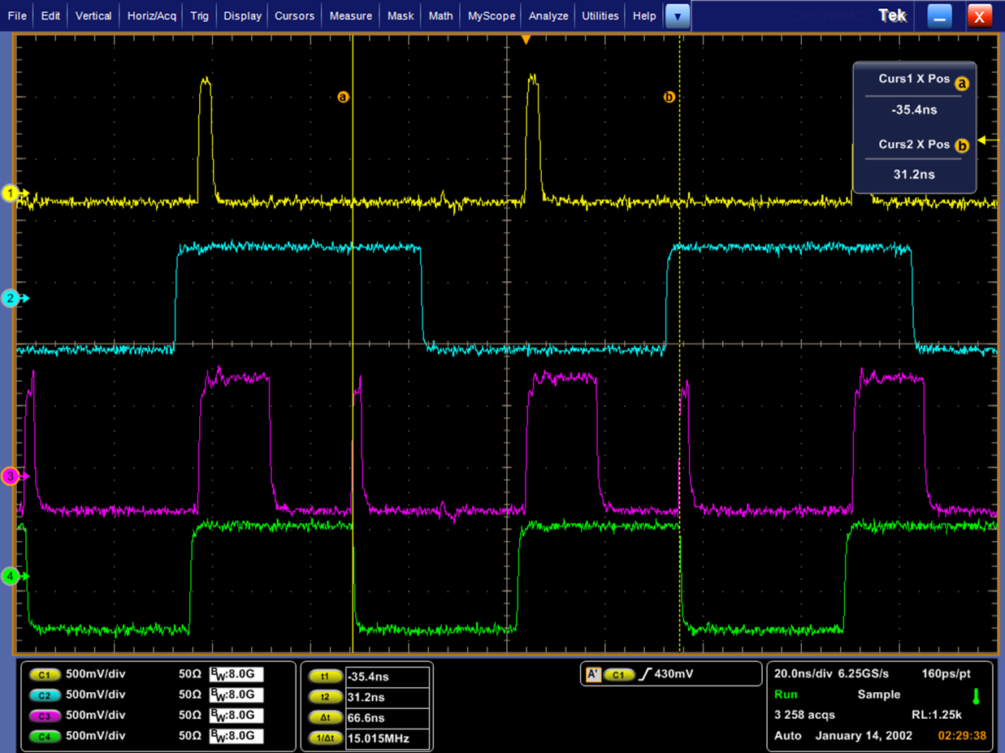Open the Horiz/Acq menu

pyautogui.click(x=151, y=15)
